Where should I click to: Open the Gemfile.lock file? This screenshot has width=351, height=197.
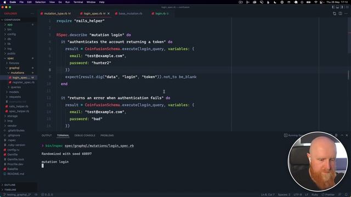point(15,159)
